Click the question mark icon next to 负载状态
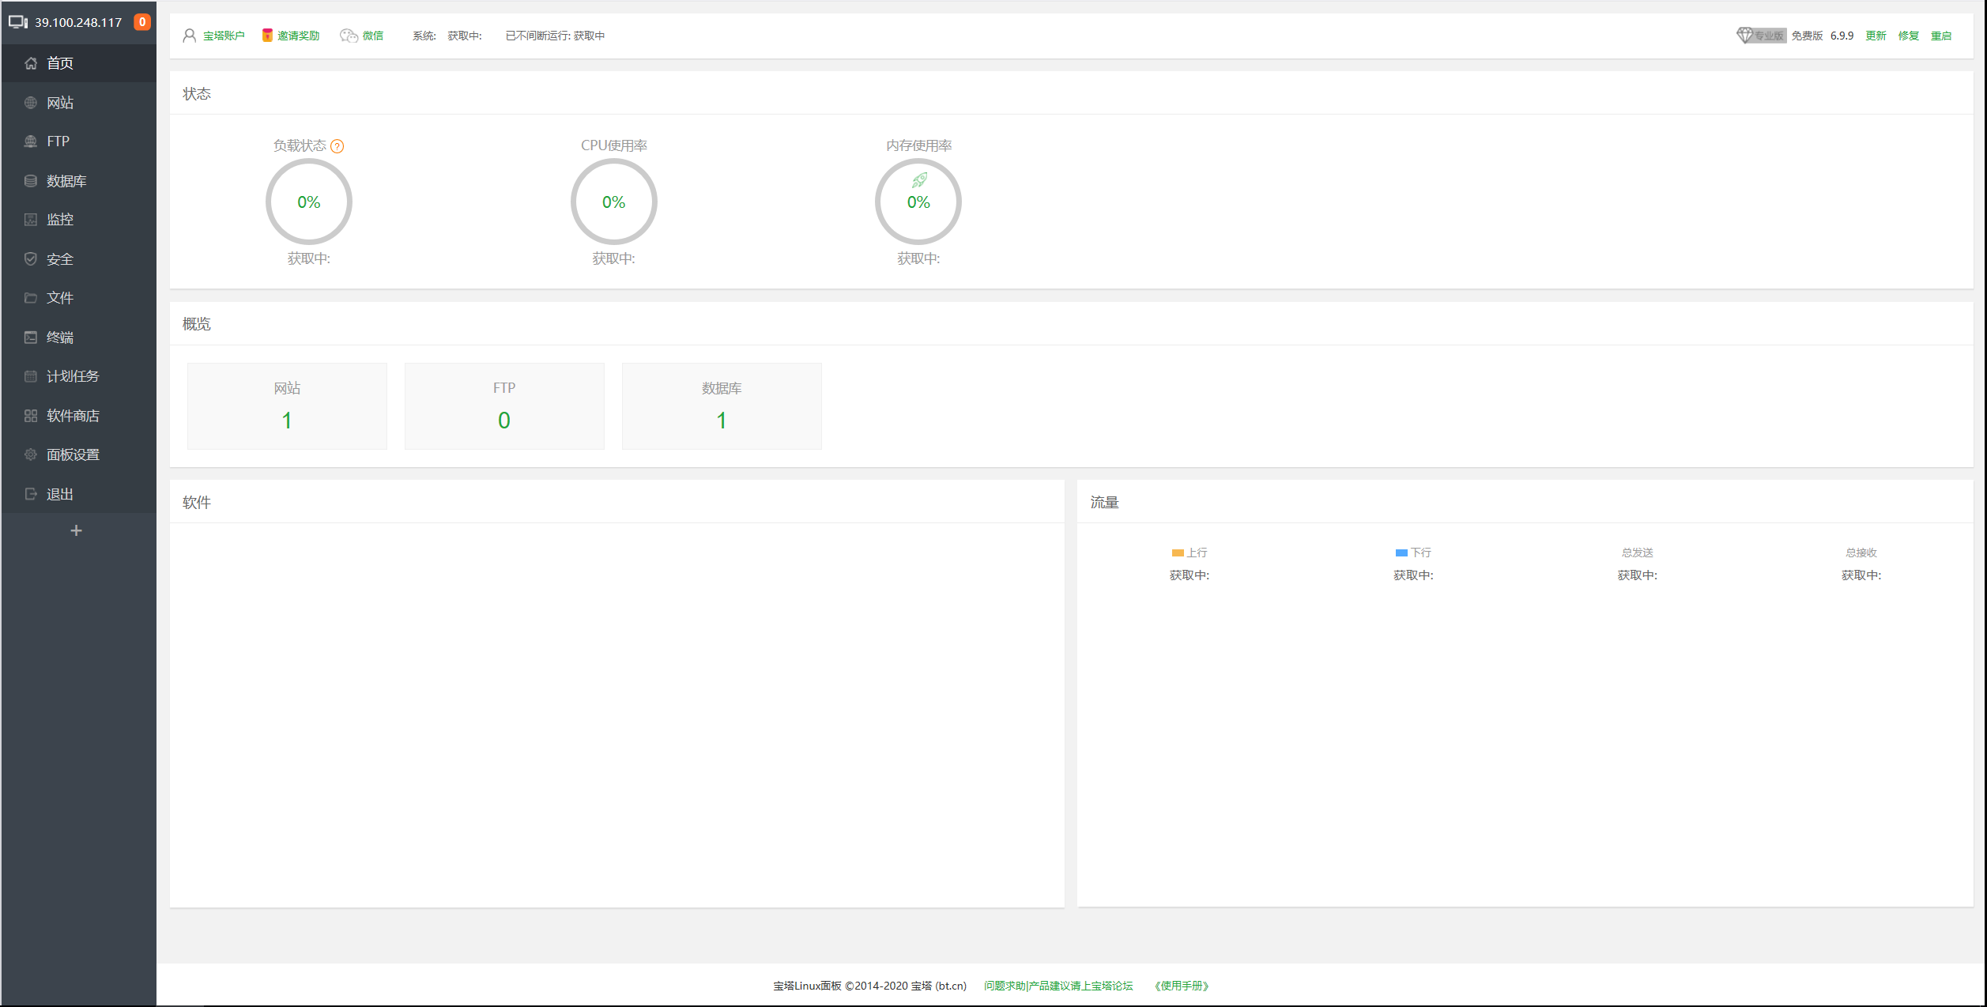Viewport: 1987px width, 1007px height. click(337, 146)
